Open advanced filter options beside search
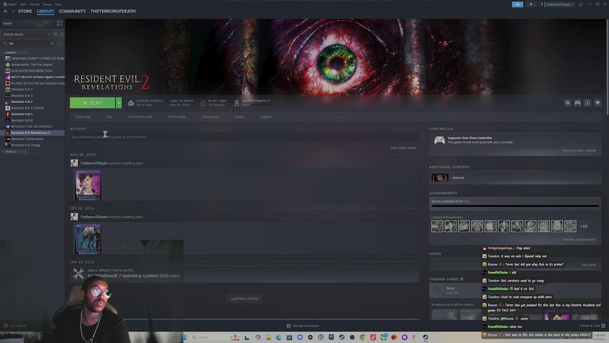The height and width of the screenshot is (343, 609). click(x=59, y=43)
